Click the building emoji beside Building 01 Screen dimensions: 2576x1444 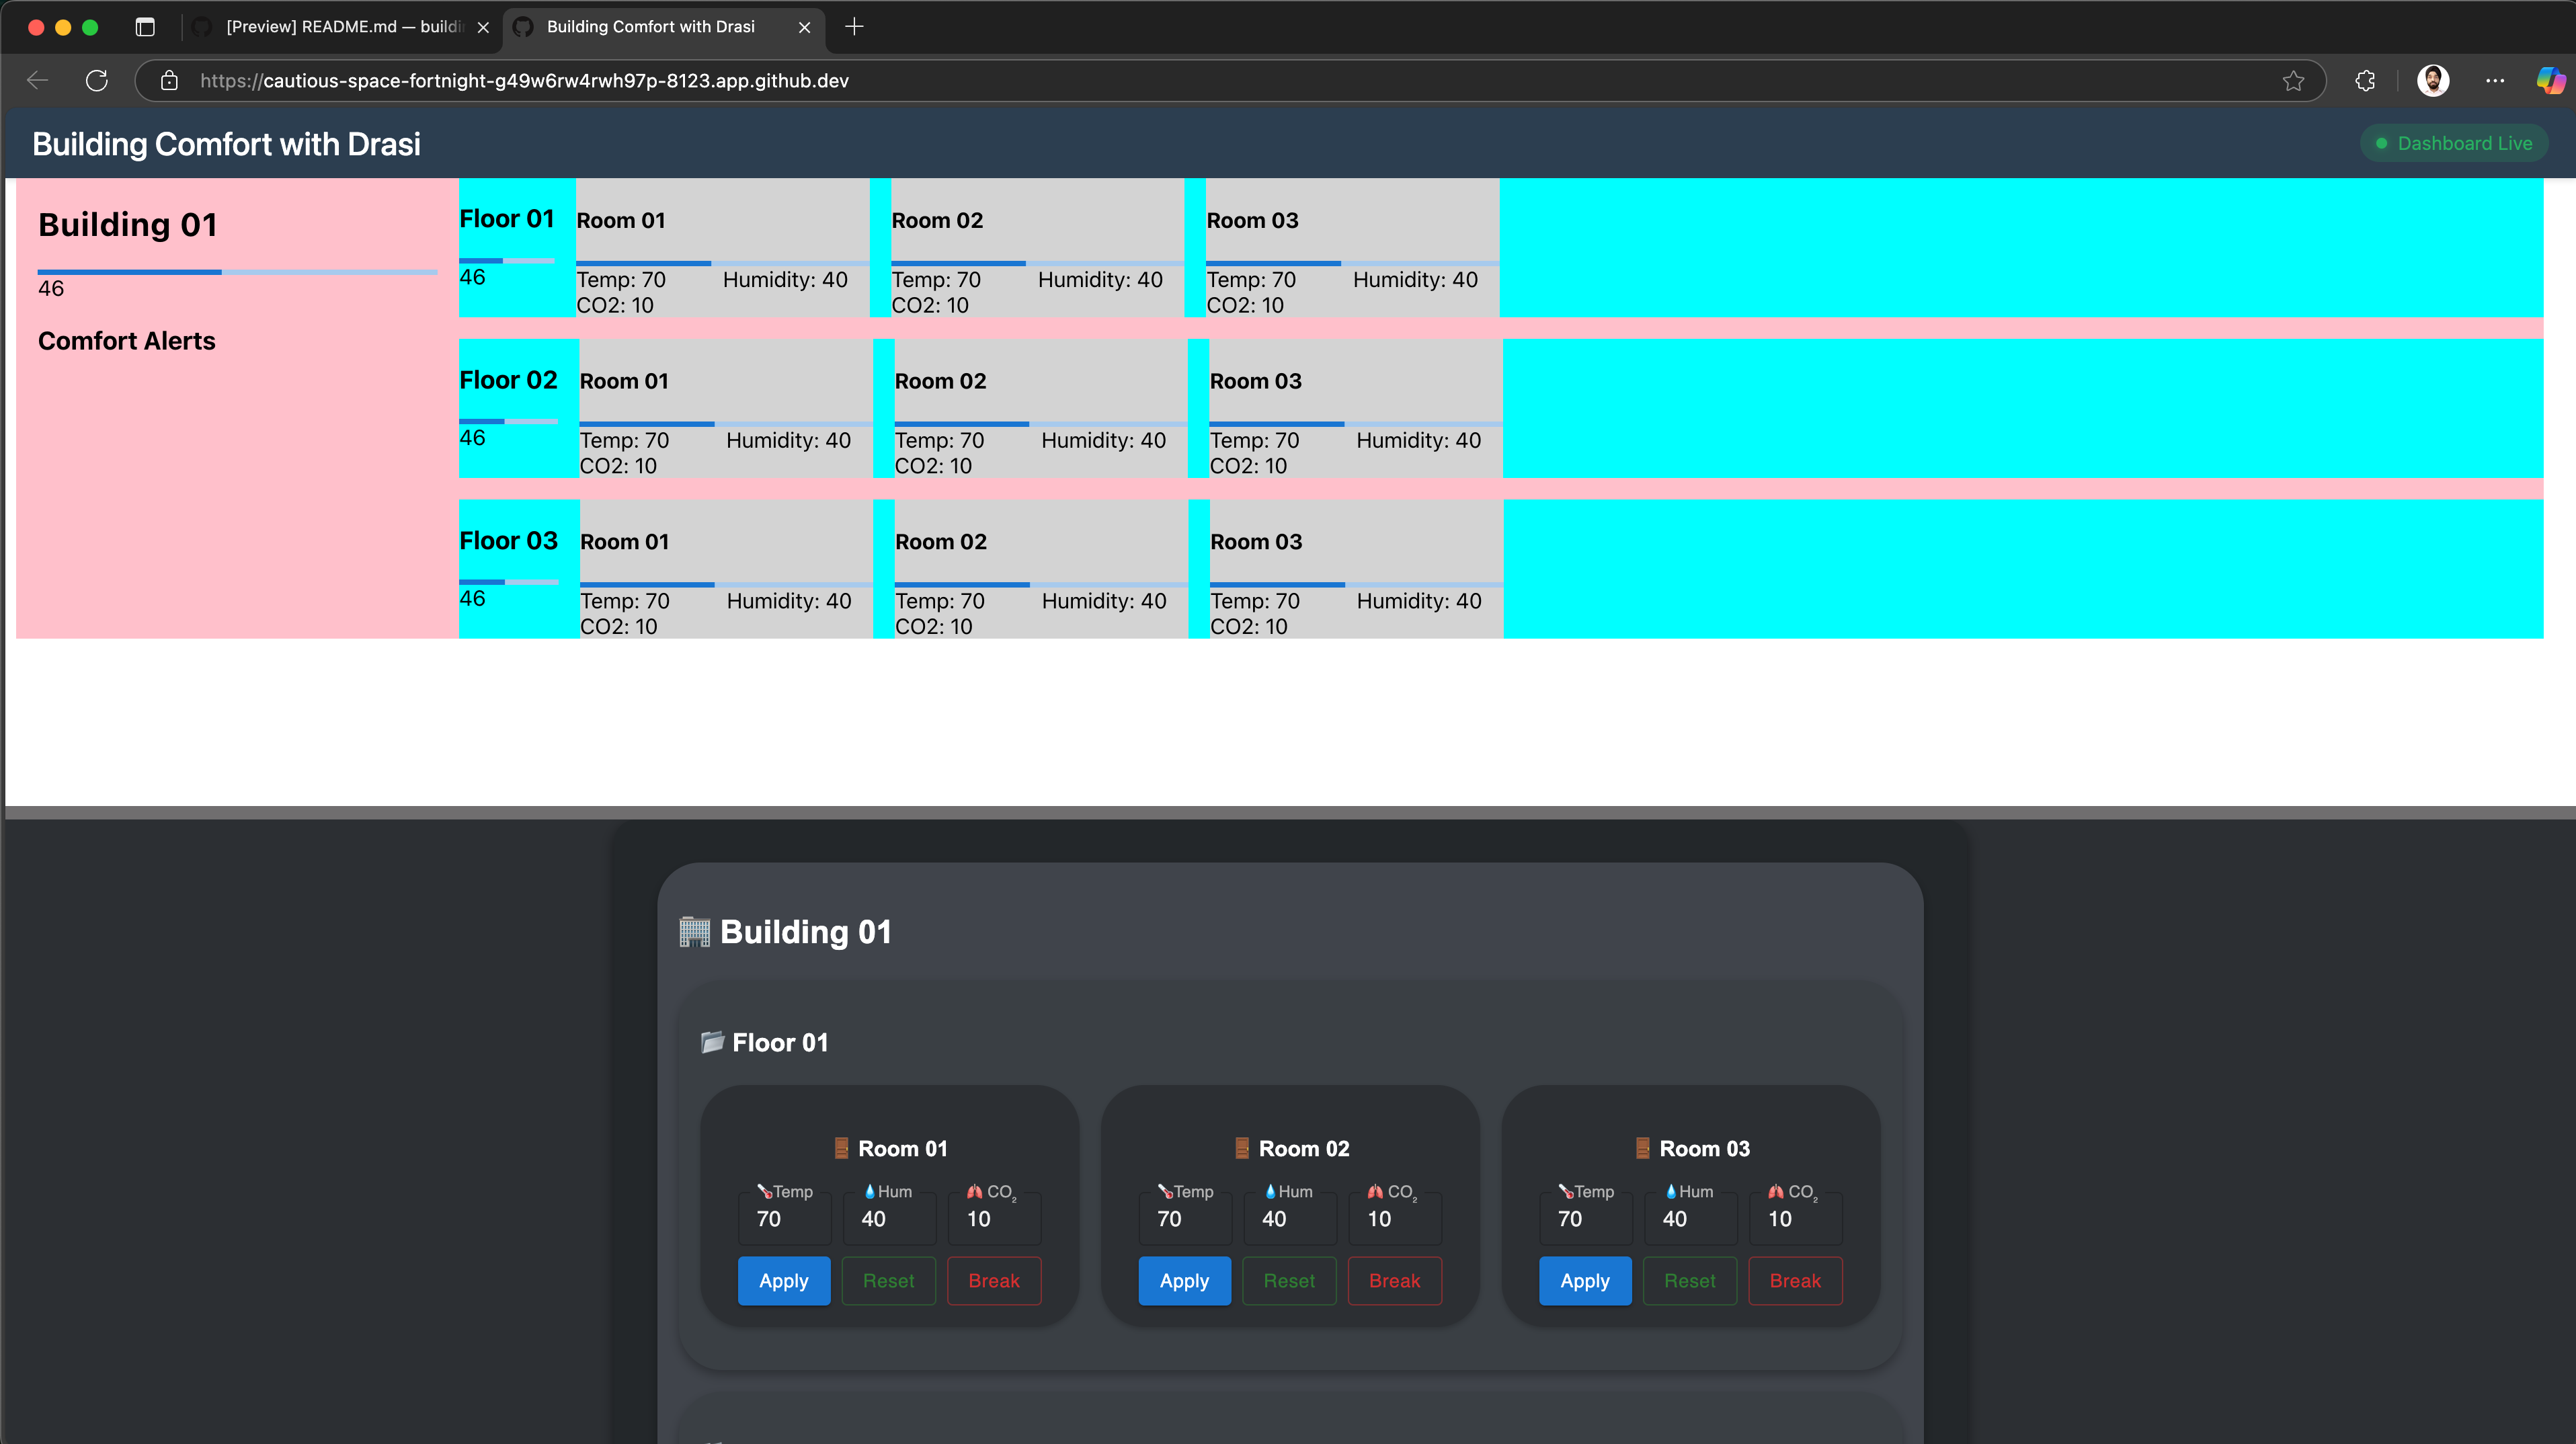(x=694, y=931)
